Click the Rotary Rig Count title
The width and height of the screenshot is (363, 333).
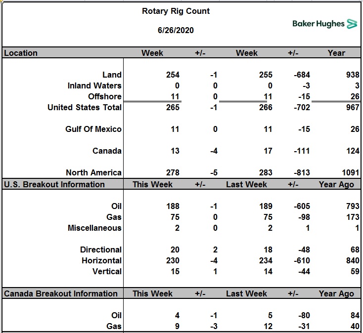point(176,11)
